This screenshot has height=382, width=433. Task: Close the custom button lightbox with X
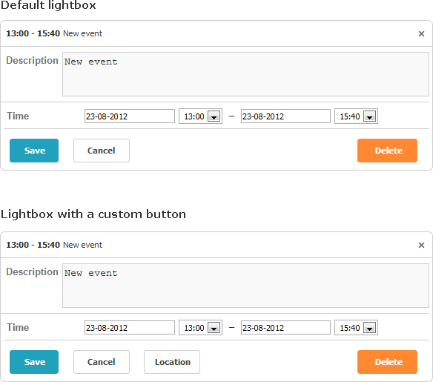point(421,245)
